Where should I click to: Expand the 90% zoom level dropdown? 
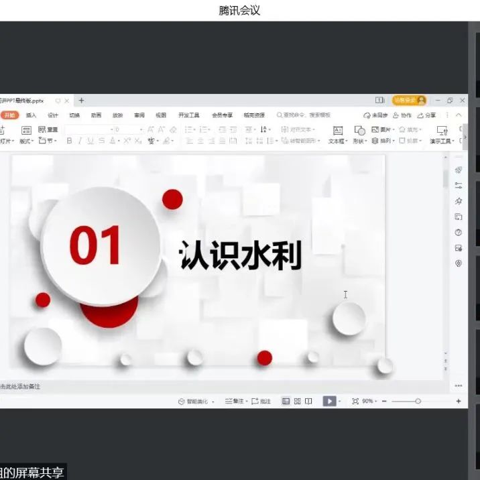pyautogui.click(x=369, y=401)
